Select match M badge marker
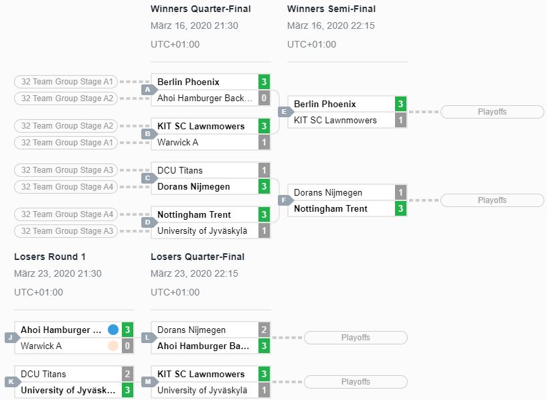The height and width of the screenshot is (400, 547). click(x=149, y=382)
